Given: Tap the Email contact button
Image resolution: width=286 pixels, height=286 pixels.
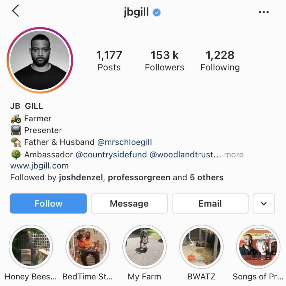Looking at the screenshot, I should [x=210, y=203].
